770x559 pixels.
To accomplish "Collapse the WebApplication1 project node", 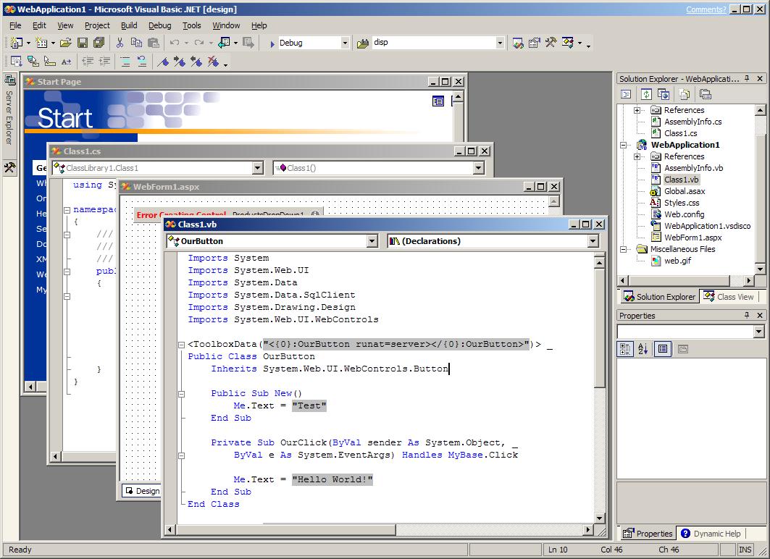I will click(623, 145).
